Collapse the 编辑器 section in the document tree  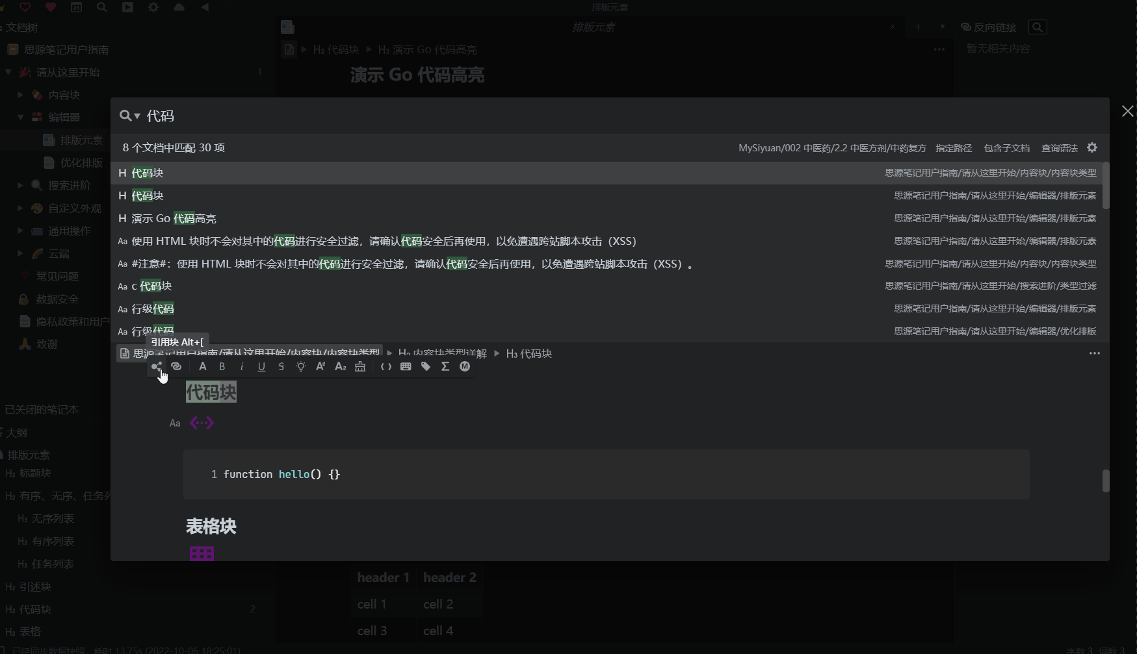click(x=20, y=117)
